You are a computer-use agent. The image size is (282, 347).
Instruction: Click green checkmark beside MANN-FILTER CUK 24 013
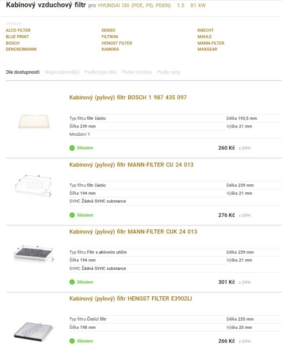coord(72,282)
